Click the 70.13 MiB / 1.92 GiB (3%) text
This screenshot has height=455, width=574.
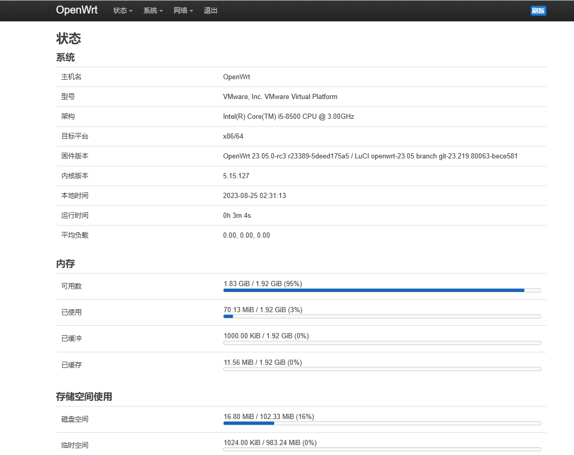(263, 310)
